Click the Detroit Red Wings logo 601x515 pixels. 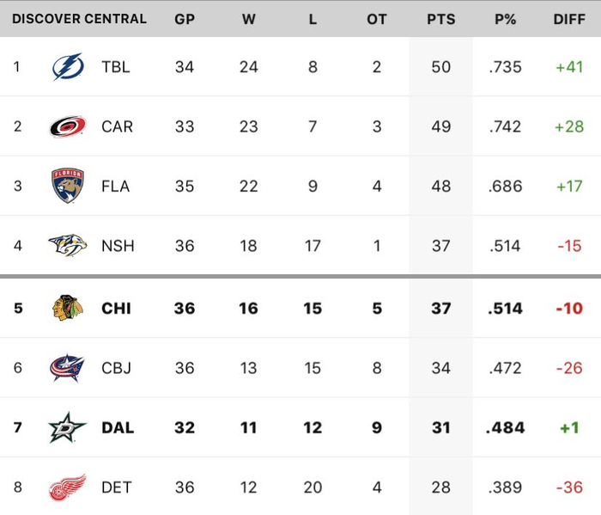pos(67,487)
